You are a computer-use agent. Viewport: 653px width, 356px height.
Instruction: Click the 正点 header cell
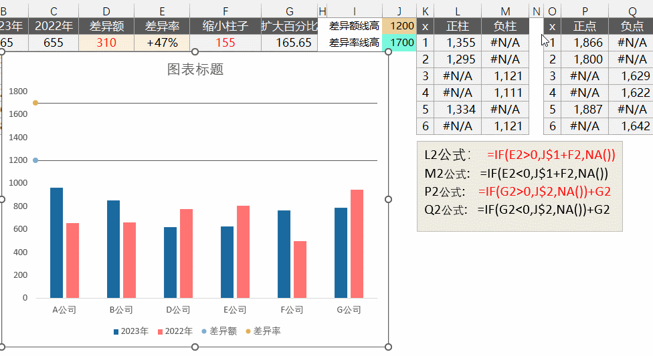coord(585,26)
